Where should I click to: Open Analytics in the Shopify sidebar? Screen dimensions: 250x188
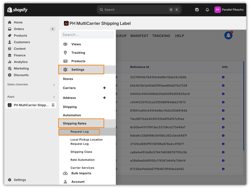point(21,62)
